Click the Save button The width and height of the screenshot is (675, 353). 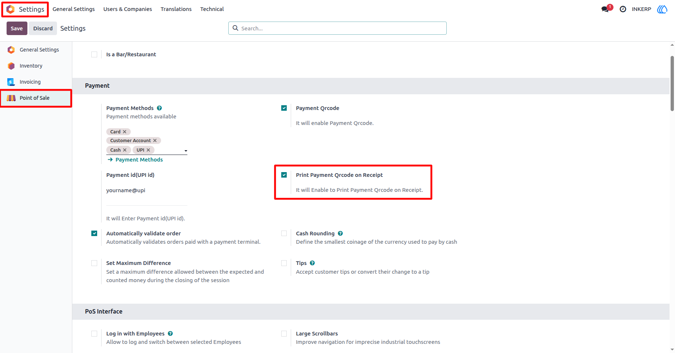(17, 29)
